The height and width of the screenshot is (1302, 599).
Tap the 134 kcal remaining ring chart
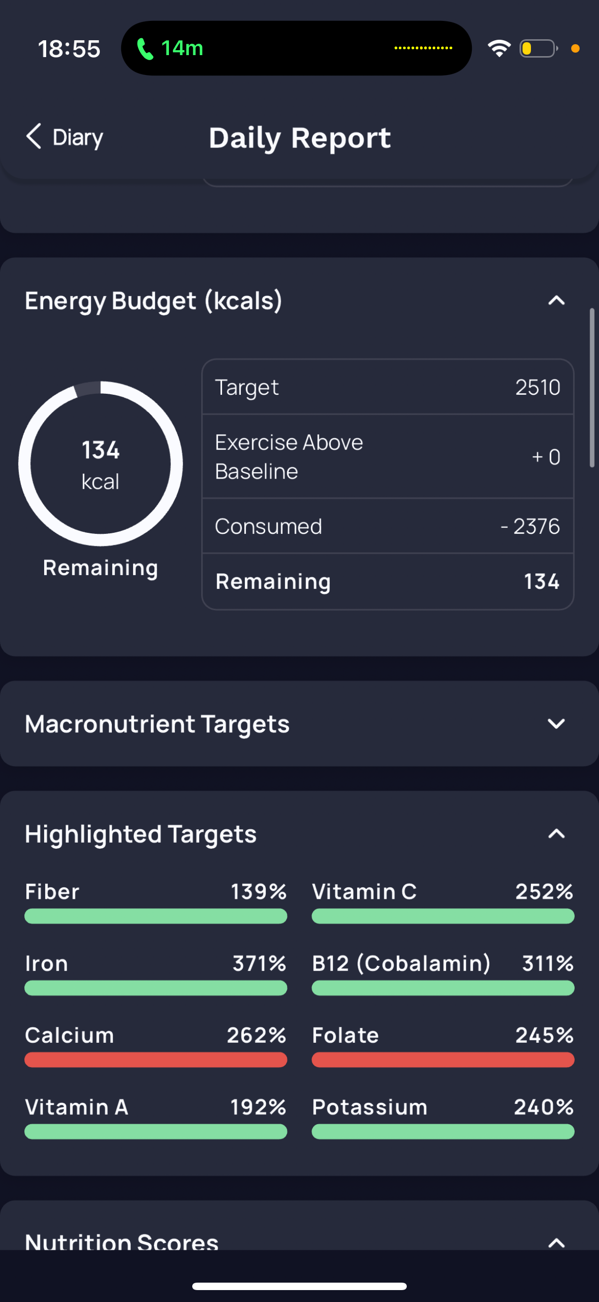tap(101, 463)
